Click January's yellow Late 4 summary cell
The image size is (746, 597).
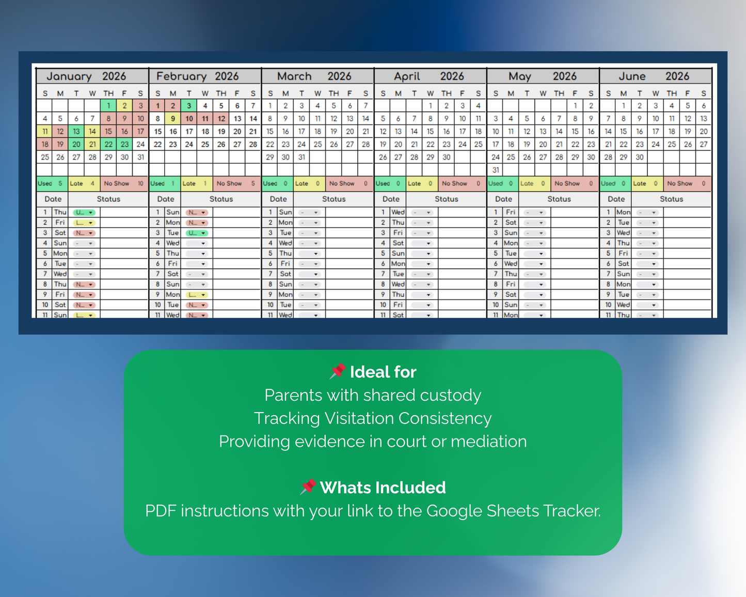tap(84, 183)
